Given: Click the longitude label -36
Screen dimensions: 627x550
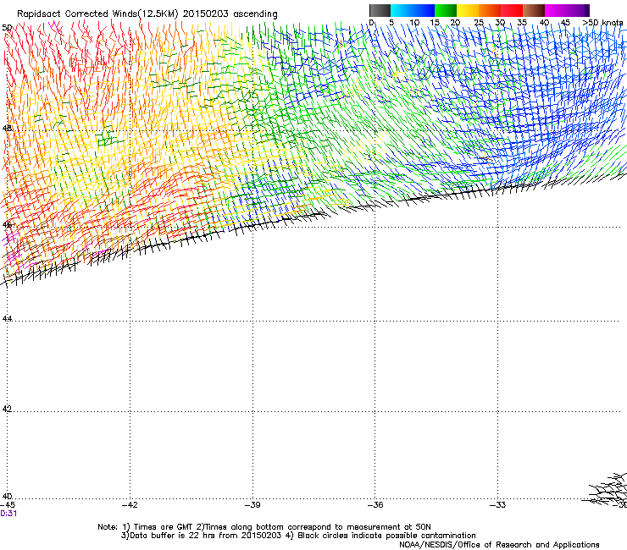Looking at the screenshot, I should coord(375,505).
